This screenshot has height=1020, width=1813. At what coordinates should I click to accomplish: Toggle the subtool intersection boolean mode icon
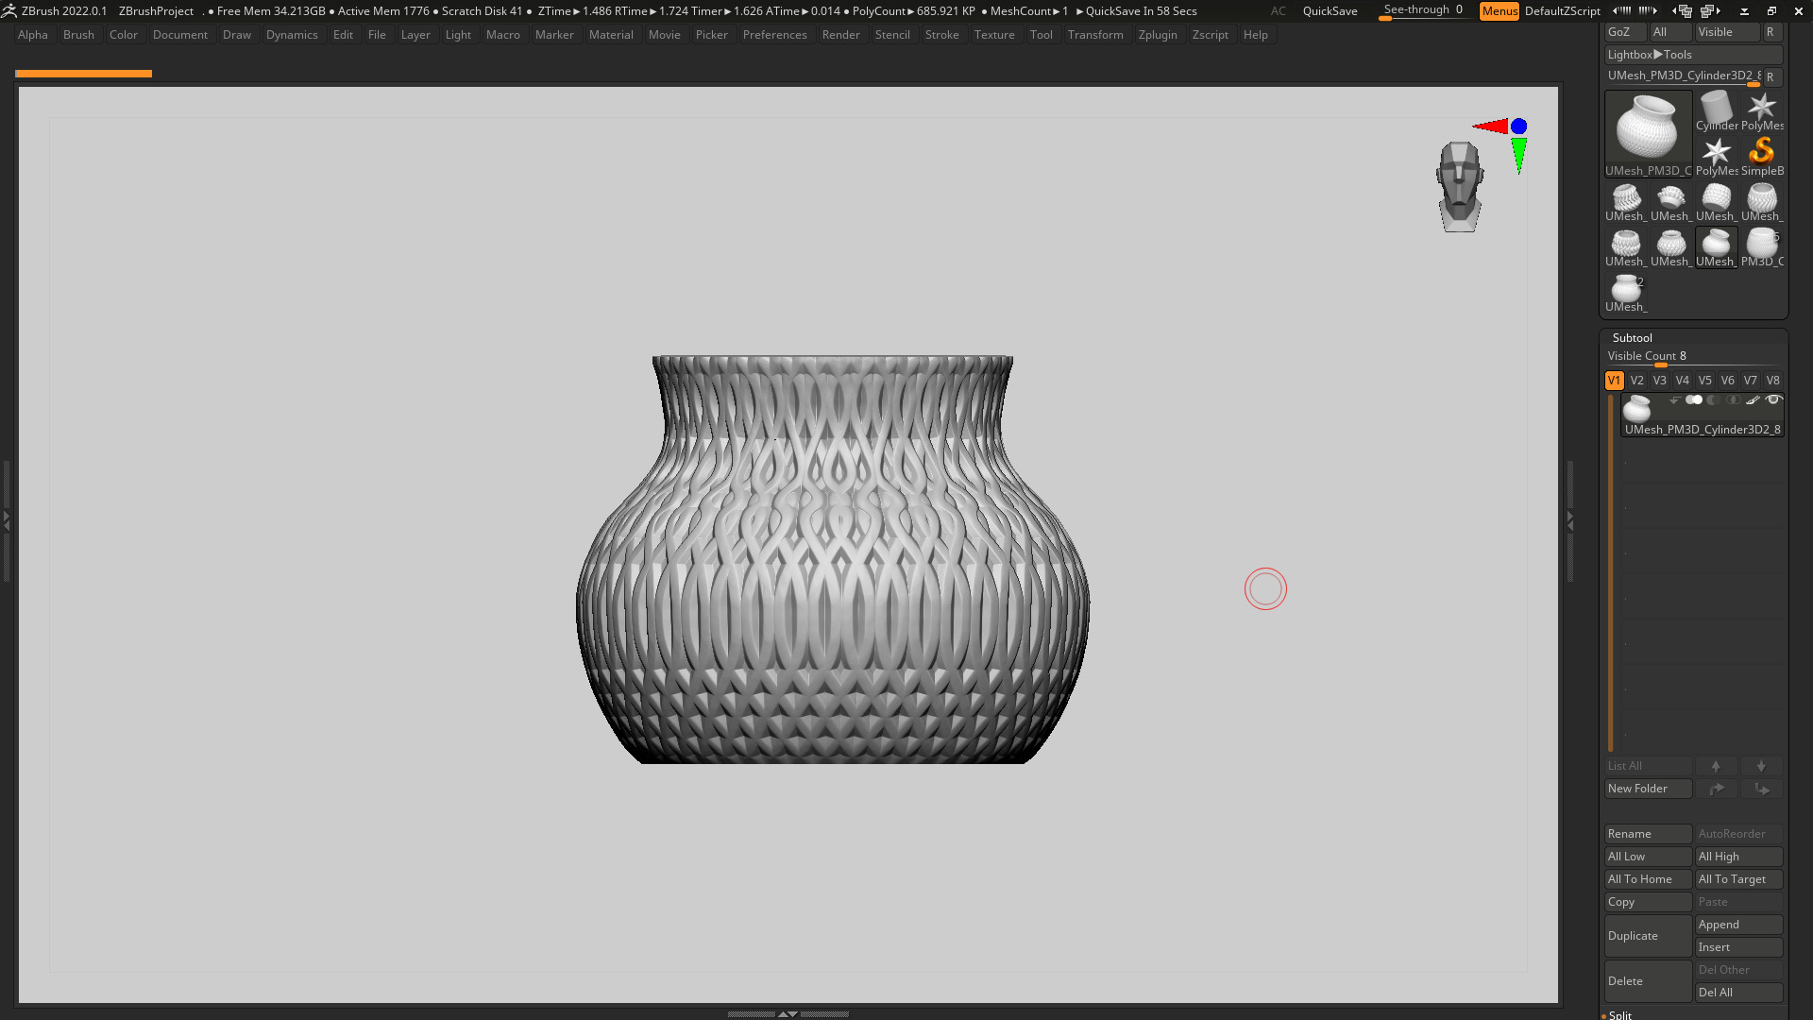1734,400
